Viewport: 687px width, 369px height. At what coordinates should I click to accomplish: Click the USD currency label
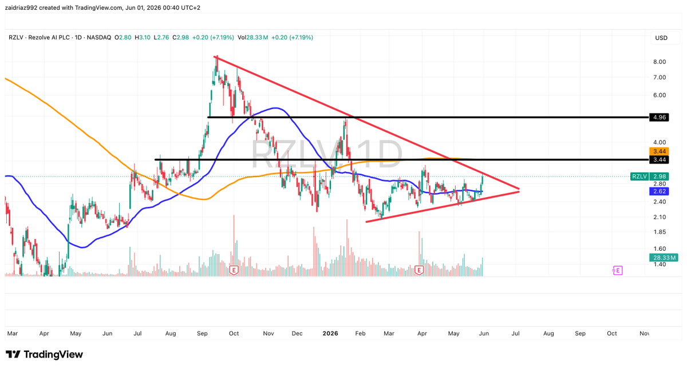pyautogui.click(x=661, y=38)
